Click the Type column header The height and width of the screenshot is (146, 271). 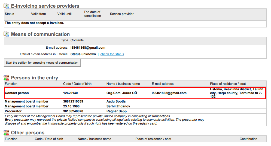[x=65, y=40]
